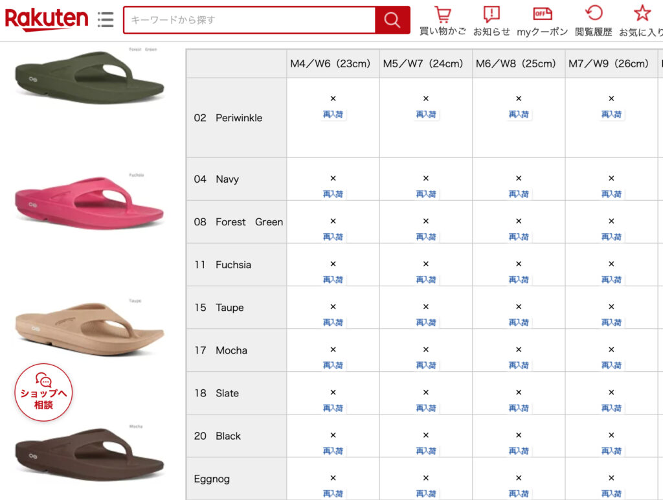Open the shopping cart
Image resolution: width=663 pixels, height=500 pixels.
click(442, 14)
